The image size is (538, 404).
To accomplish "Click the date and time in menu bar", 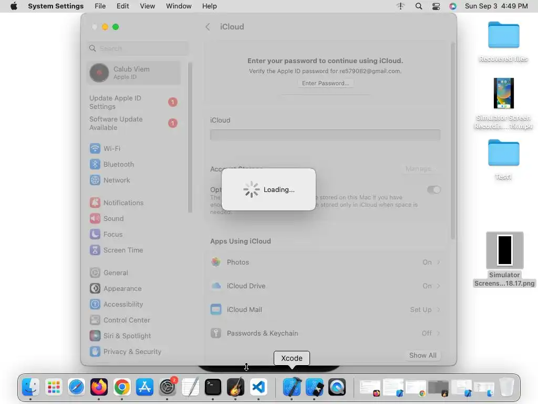I will tap(496, 6).
